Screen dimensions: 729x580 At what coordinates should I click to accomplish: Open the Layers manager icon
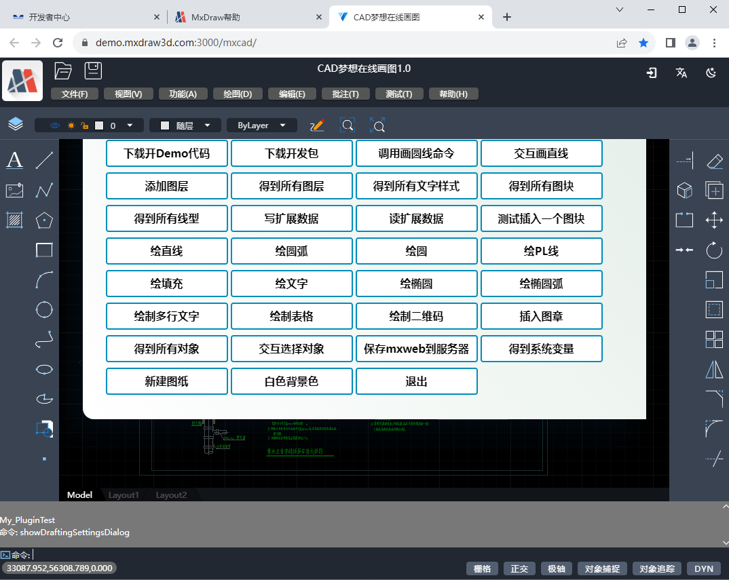16,124
